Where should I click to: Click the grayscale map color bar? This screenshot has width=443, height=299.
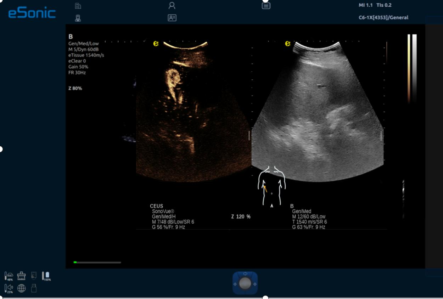pos(414,67)
